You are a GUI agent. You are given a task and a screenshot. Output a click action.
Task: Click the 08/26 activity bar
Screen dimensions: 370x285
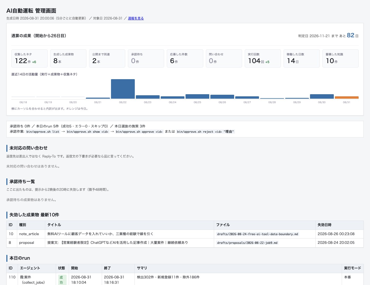coord(222,97)
